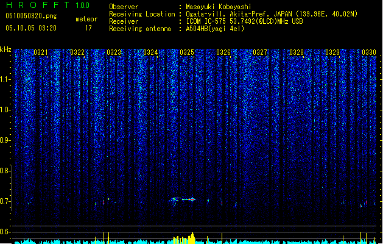Select the 0329 time marker
Image resolution: width=383 pixels, height=244 pixels.
(x=332, y=52)
